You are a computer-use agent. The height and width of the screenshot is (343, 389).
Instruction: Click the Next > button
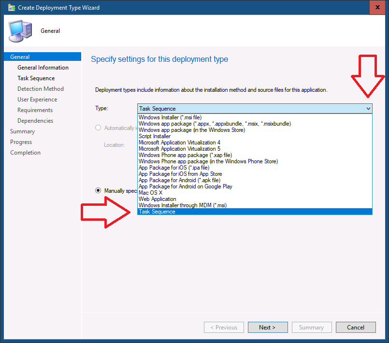coord(268,328)
